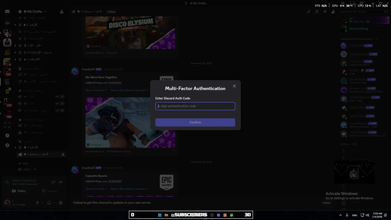
Task: Open the Qs server in server list
Action: pyautogui.click(x=7, y=23)
